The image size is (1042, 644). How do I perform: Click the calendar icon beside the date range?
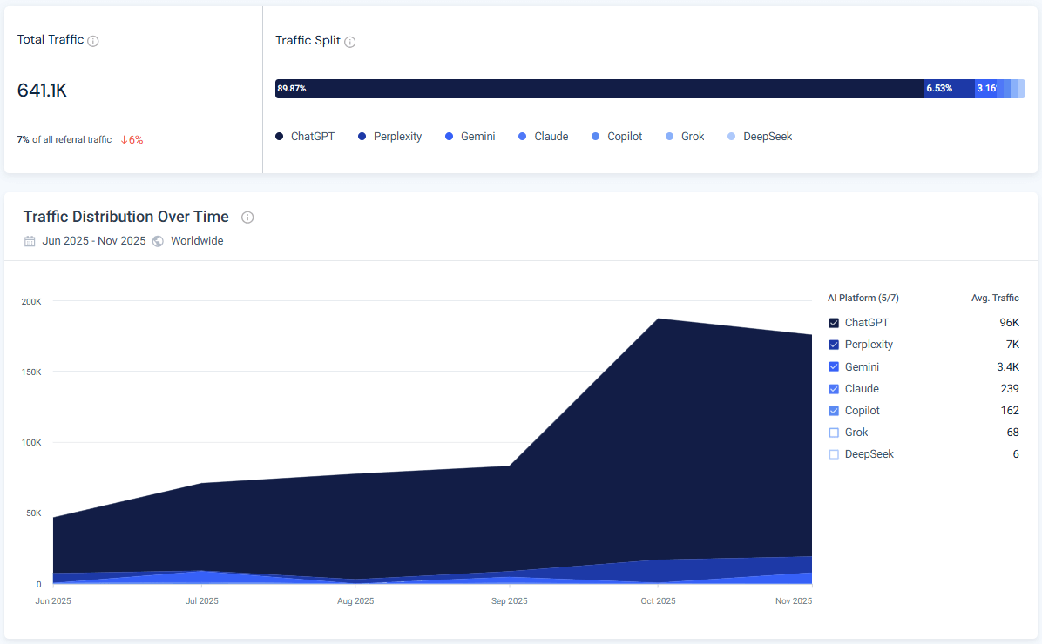(x=29, y=241)
